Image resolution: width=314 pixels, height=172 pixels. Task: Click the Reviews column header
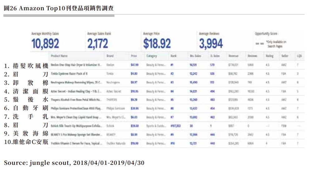click(x=252, y=56)
